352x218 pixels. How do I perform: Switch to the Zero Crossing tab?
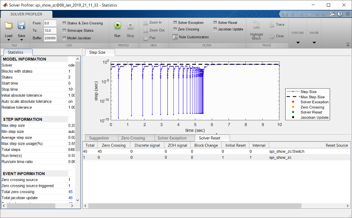click(133, 138)
